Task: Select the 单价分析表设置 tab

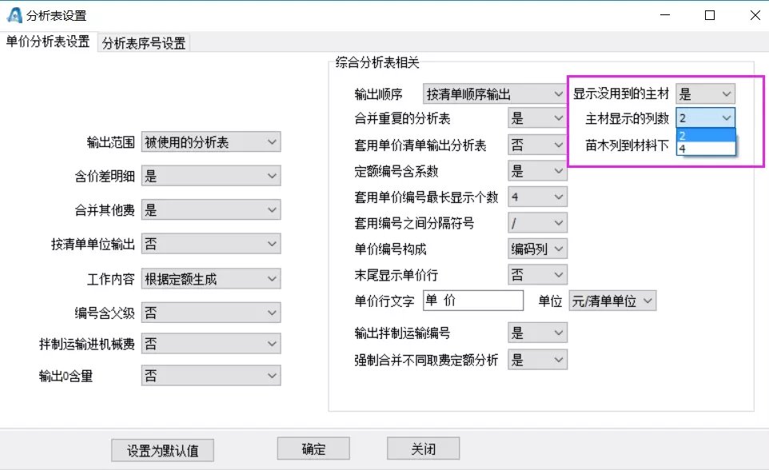Action: tap(48, 42)
